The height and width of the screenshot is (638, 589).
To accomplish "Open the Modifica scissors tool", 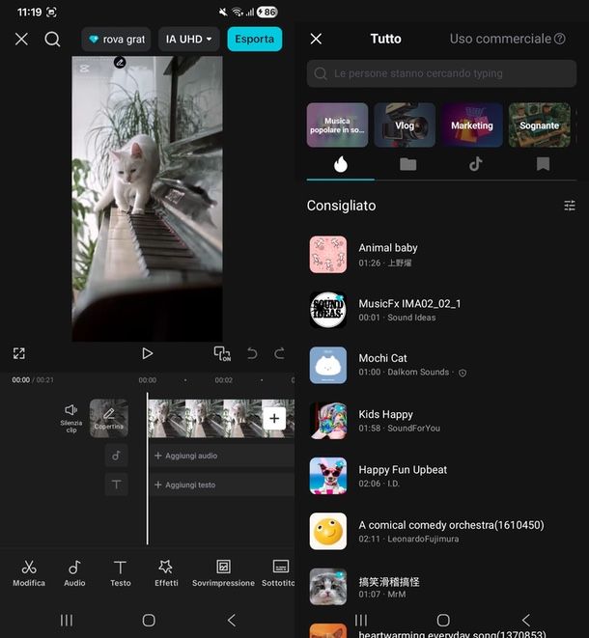I will click(29, 573).
